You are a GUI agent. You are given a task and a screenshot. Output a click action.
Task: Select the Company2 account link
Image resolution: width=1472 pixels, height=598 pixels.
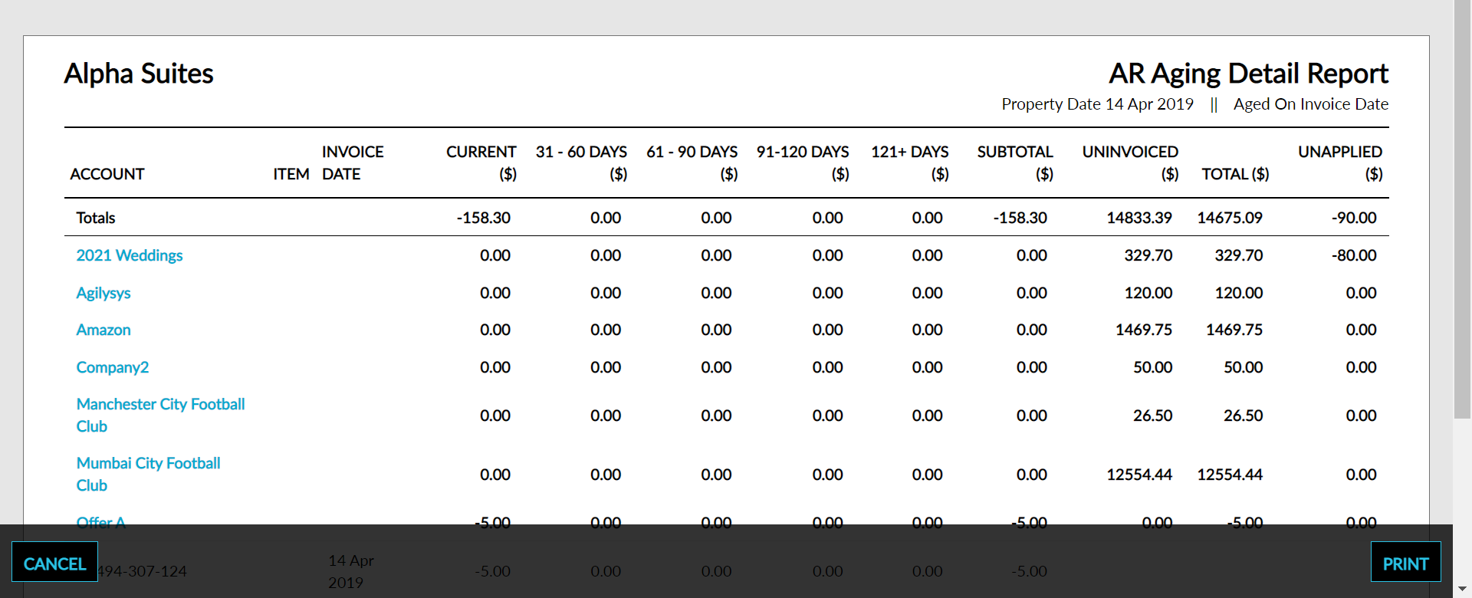point(112,367)
